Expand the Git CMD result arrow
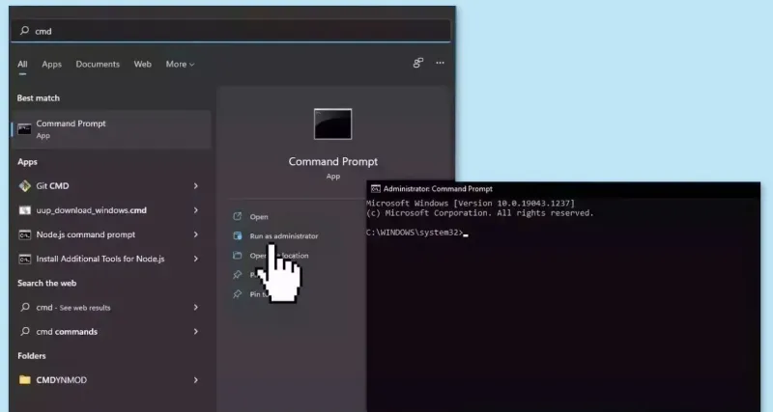Image resolution: width=773 pixels, height=412 pixels. click(196, 186)
